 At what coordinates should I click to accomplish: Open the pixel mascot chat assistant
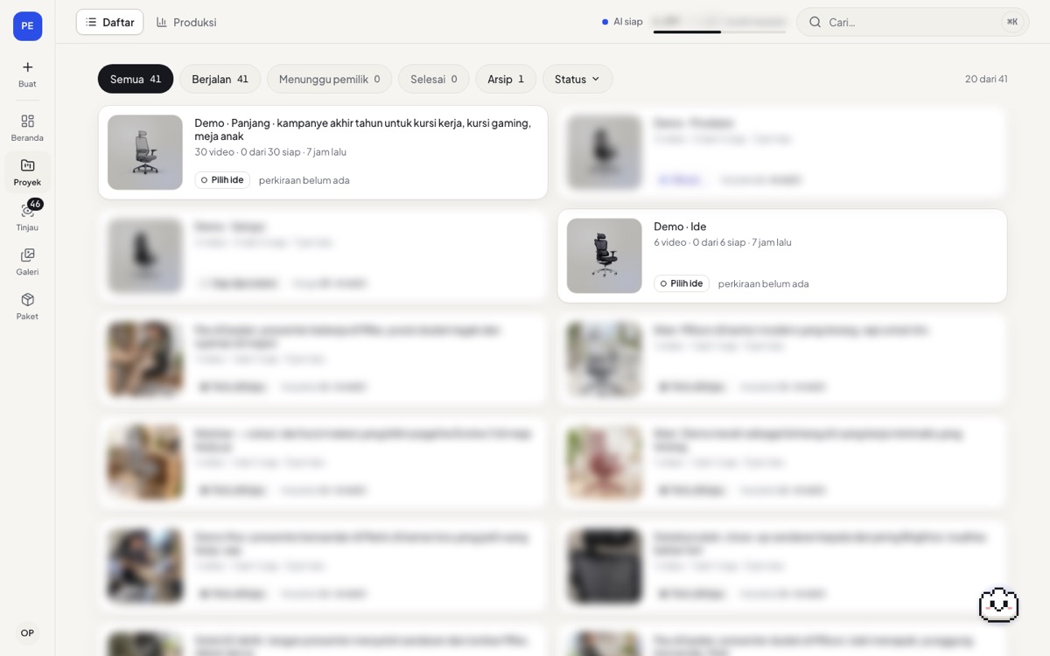point(998,605)
